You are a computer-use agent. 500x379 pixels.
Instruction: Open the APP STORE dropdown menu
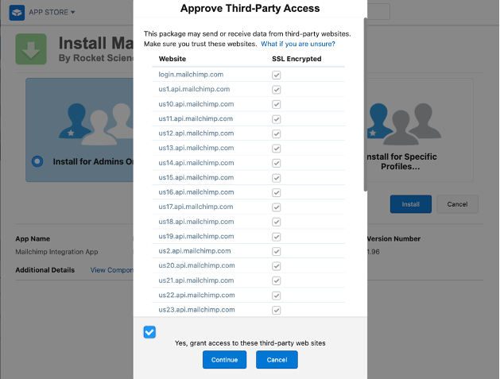52,13
